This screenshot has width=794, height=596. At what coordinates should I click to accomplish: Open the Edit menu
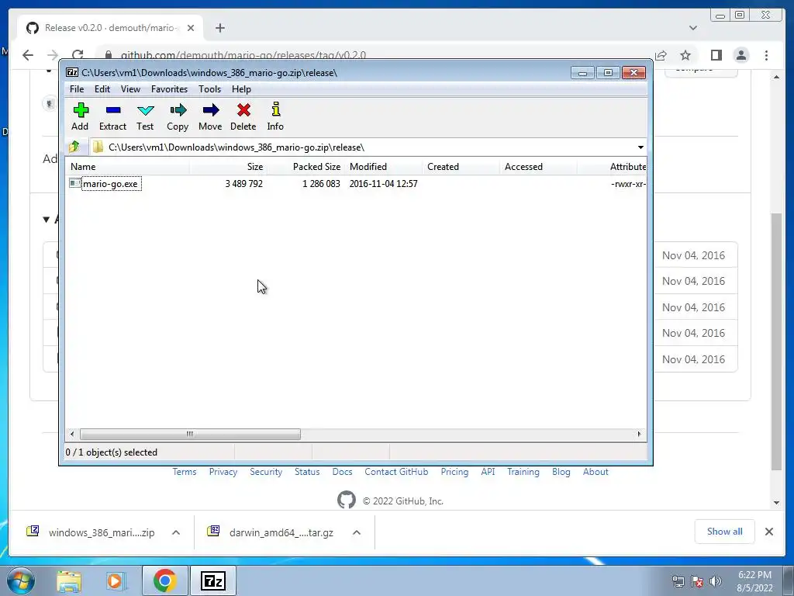pos(102,89)
